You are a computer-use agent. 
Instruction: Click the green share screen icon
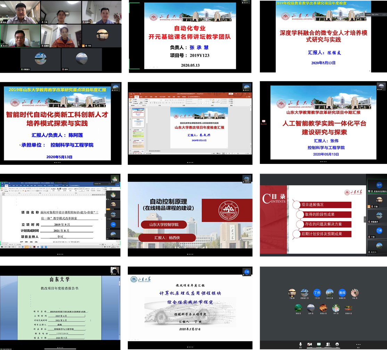tap(319, 344)
